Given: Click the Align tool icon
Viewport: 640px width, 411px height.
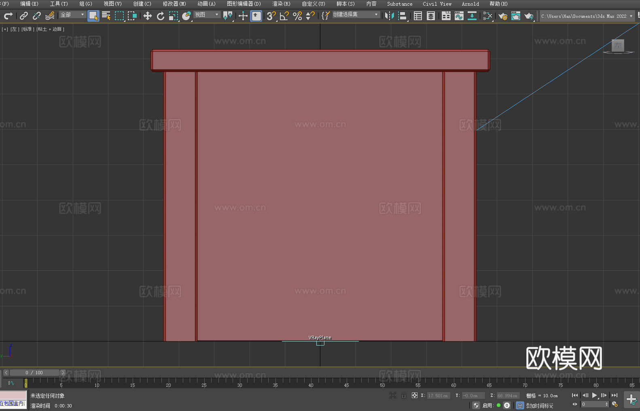Looking at the screenshot, I should click(403, 16).
